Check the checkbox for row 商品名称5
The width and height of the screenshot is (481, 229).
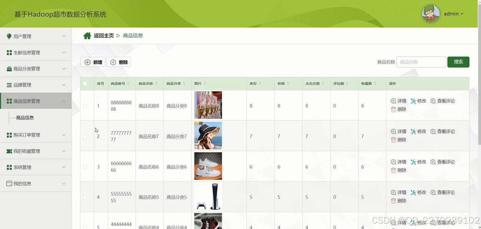coord(85,197)
